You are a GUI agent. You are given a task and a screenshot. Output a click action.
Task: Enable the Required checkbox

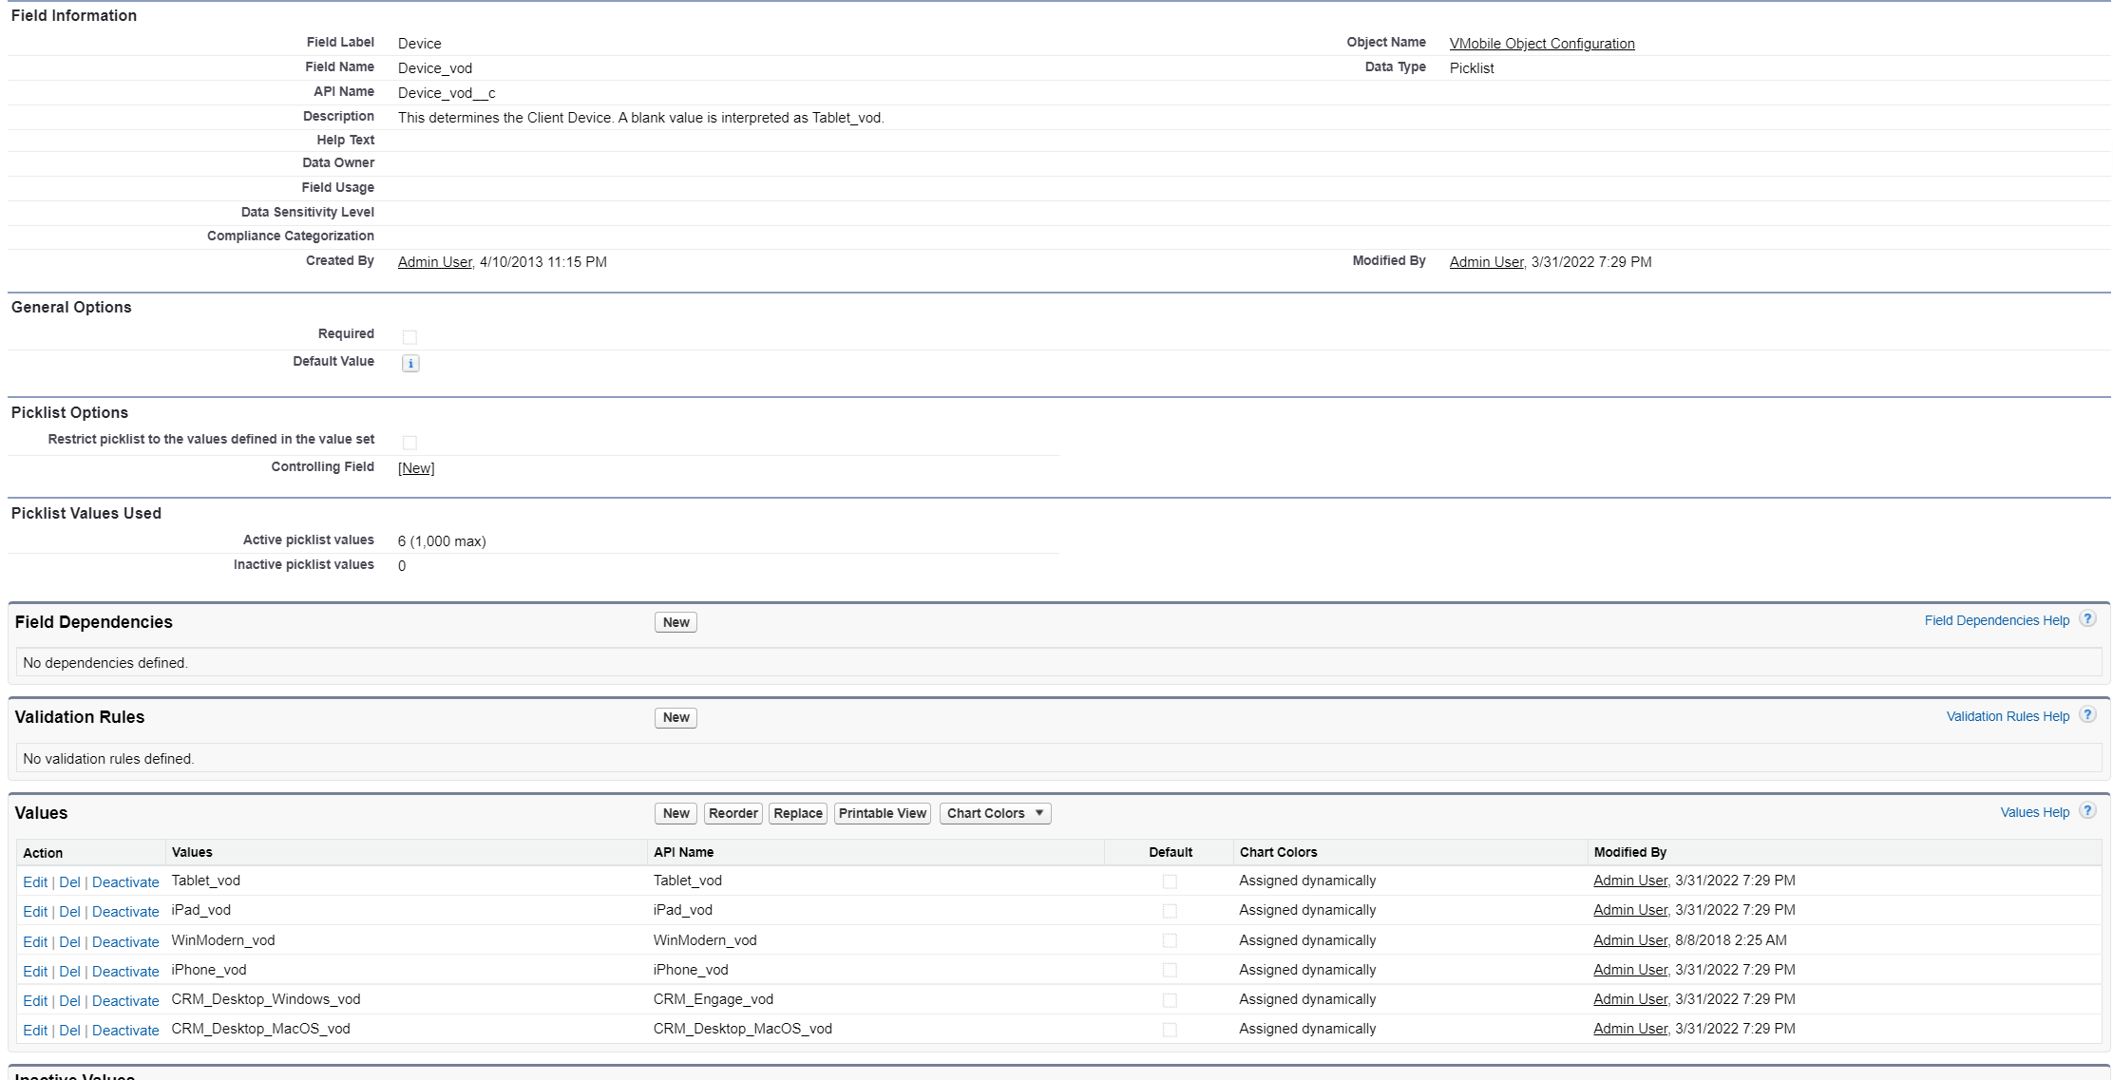[409, 335]
